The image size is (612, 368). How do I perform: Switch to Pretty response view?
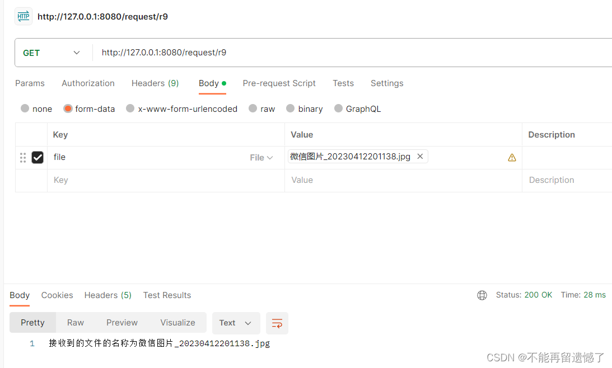pyautogui.click(x=33, y=323)
